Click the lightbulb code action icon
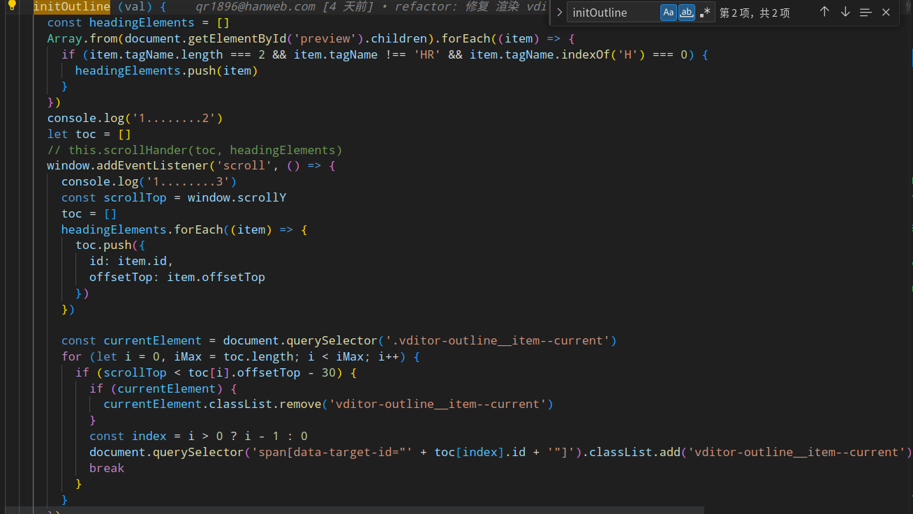Image resolution: width=913 pixels, height=514 pixels. (11, 6)
